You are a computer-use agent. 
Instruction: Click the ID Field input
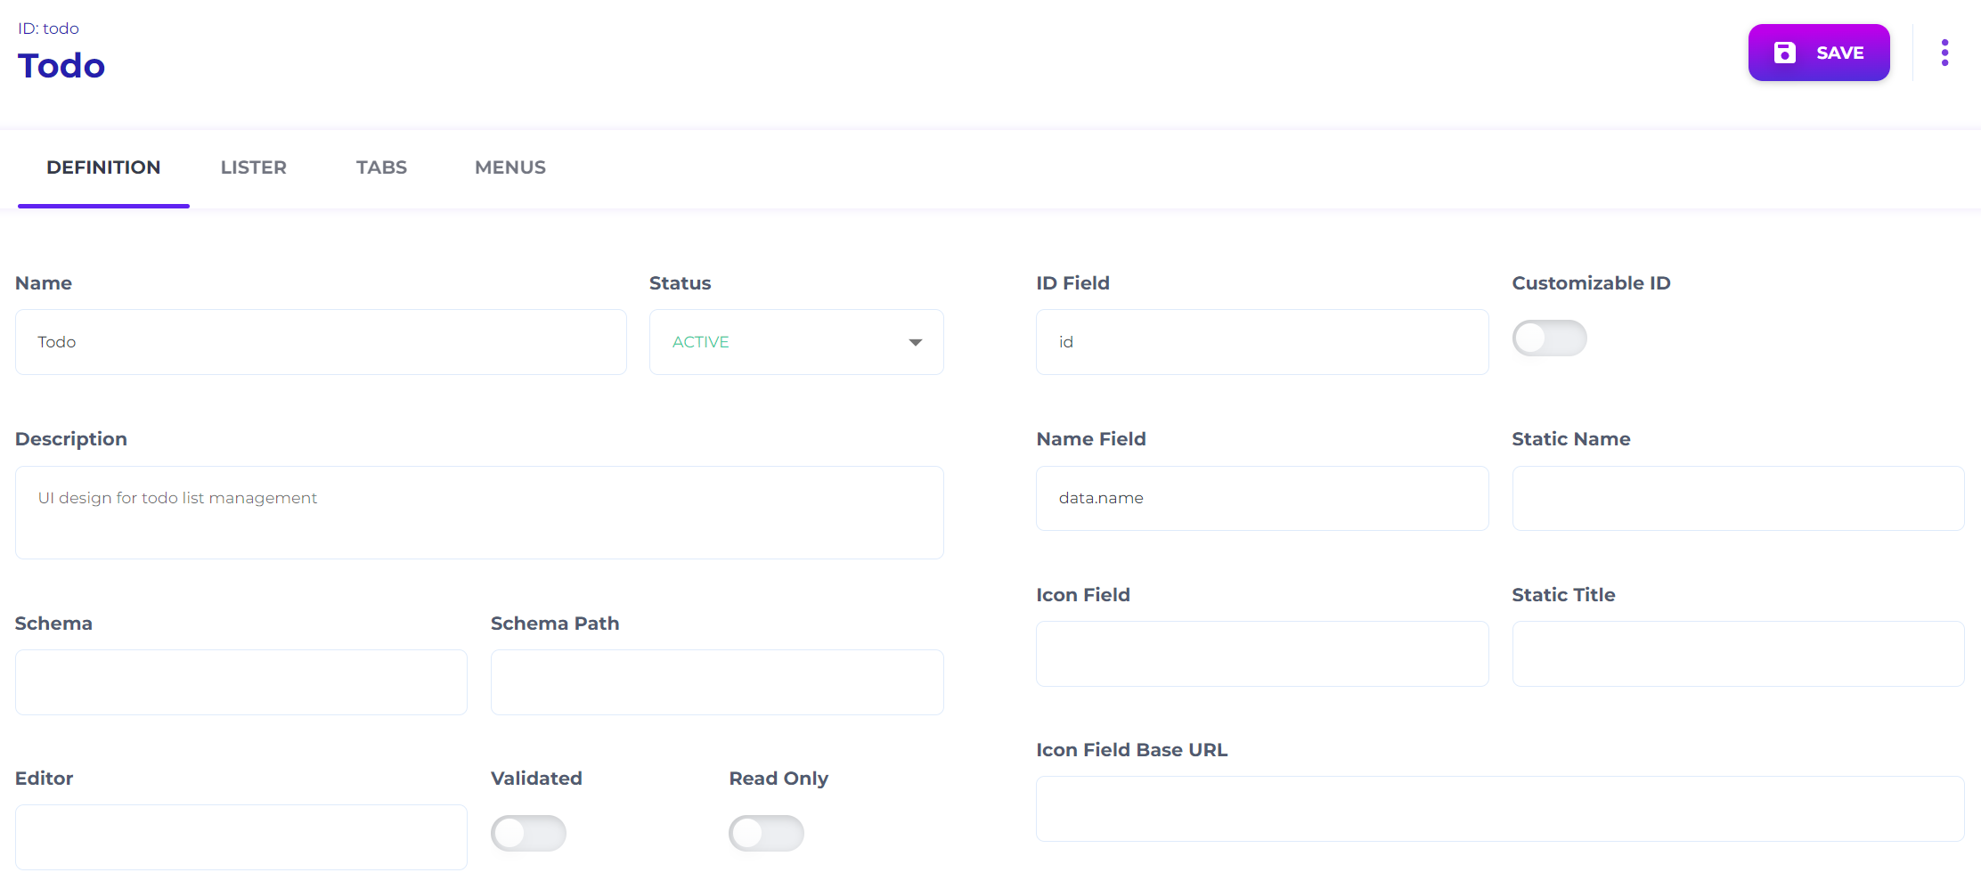pyautogui.click(x=1261, y=342)
